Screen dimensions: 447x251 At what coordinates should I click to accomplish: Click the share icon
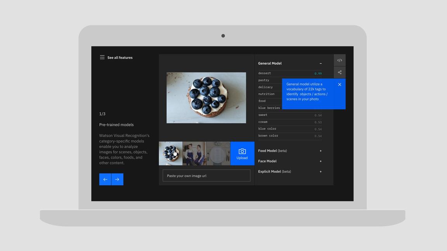tap(340, 72)
